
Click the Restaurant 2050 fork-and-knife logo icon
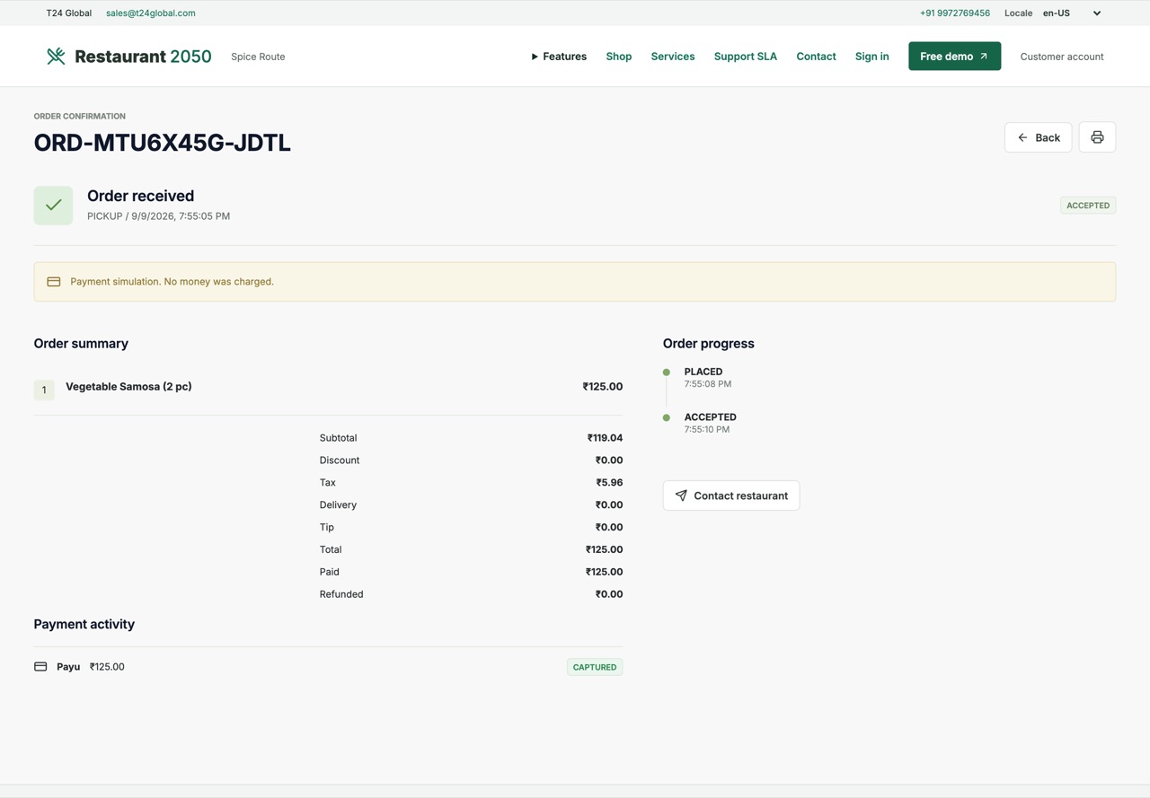tap(56, 57)
